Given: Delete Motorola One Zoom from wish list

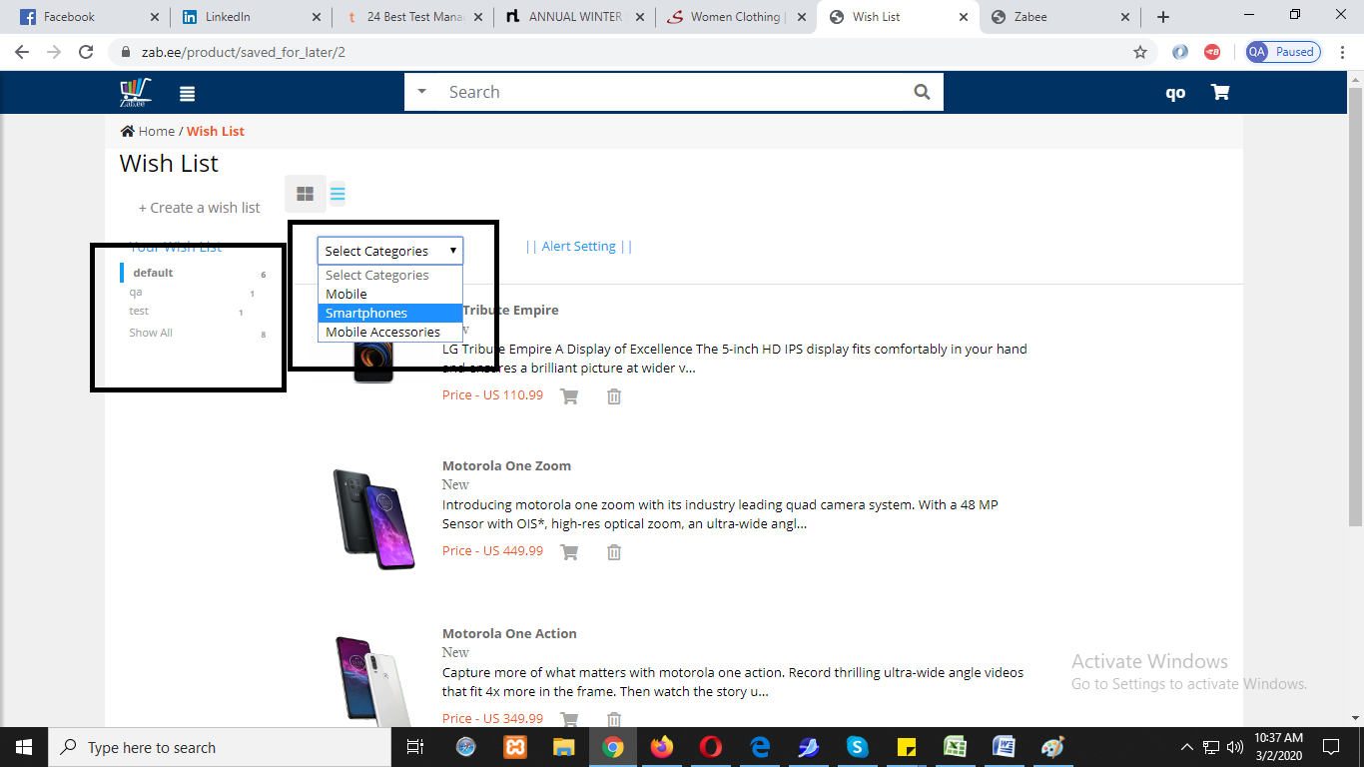Looking at the screenshot, I should tap(614, 552).
